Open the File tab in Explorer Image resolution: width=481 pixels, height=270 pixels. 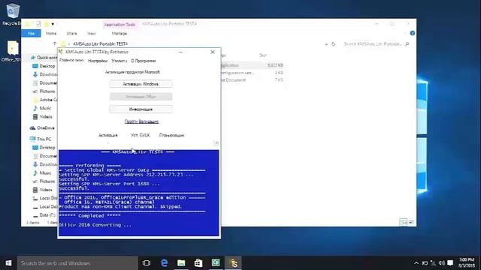(x=31, y=33)
